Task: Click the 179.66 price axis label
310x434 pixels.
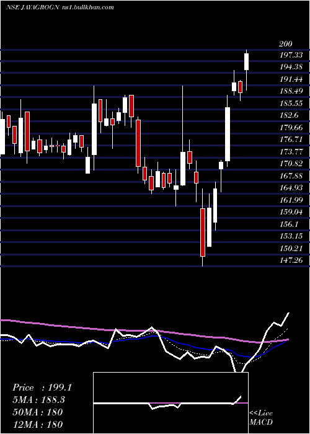Action: pos(291,128)
